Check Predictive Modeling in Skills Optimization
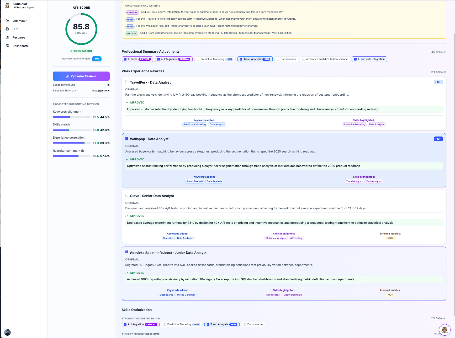The width and height of the screenshot is (455, 338). (x=165, y=324)
